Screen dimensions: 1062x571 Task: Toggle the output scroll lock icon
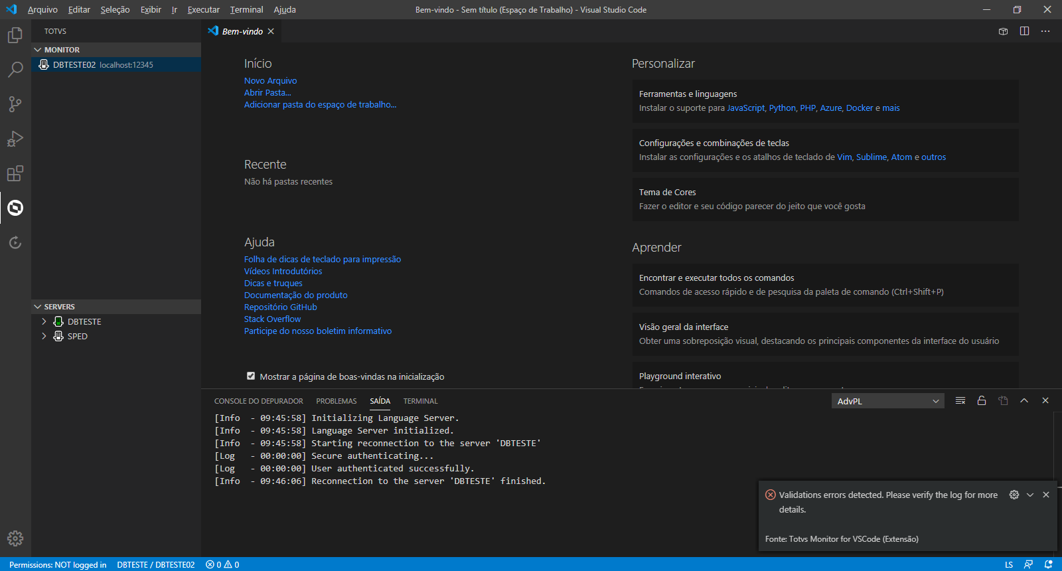click(982, 401)
